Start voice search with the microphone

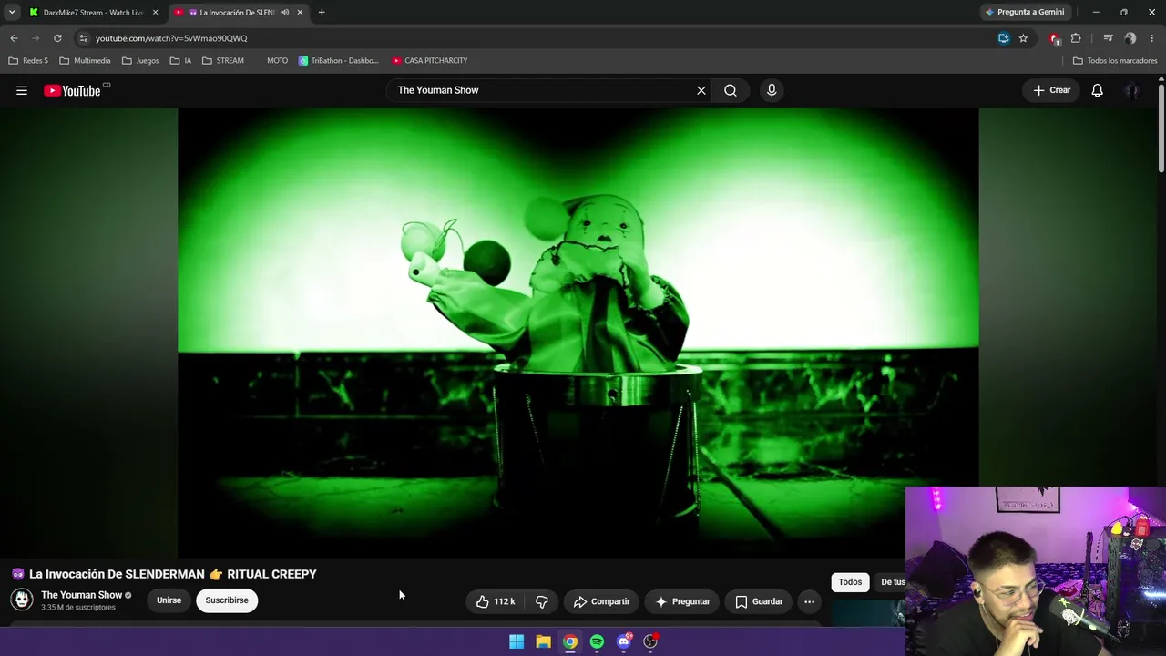pyautogui.click(x=772, y=90)
